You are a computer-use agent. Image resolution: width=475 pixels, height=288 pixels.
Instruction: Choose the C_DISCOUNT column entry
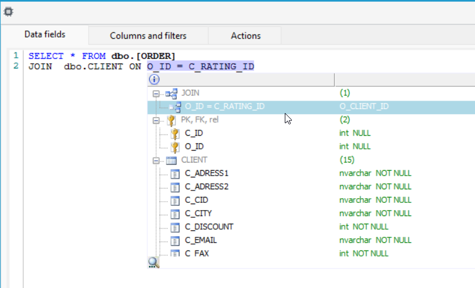click(311, 227)
